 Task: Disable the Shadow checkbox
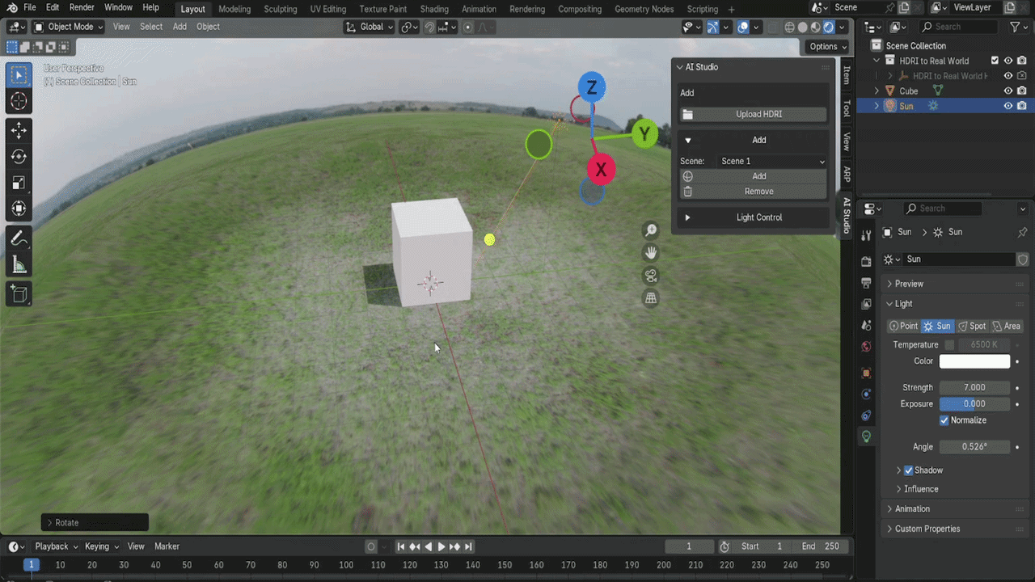pyautogui.click(x=908, y=470)
